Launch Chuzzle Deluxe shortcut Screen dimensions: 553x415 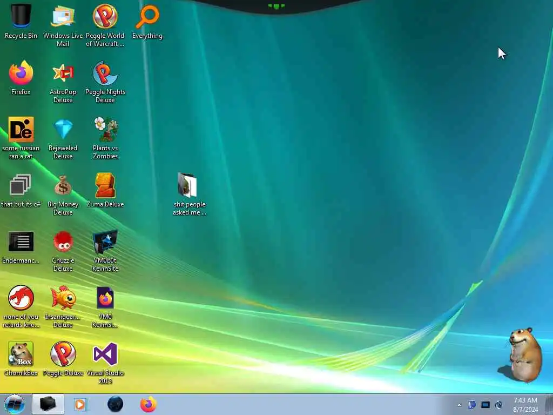pyautogui.click(x=63, y=251)
